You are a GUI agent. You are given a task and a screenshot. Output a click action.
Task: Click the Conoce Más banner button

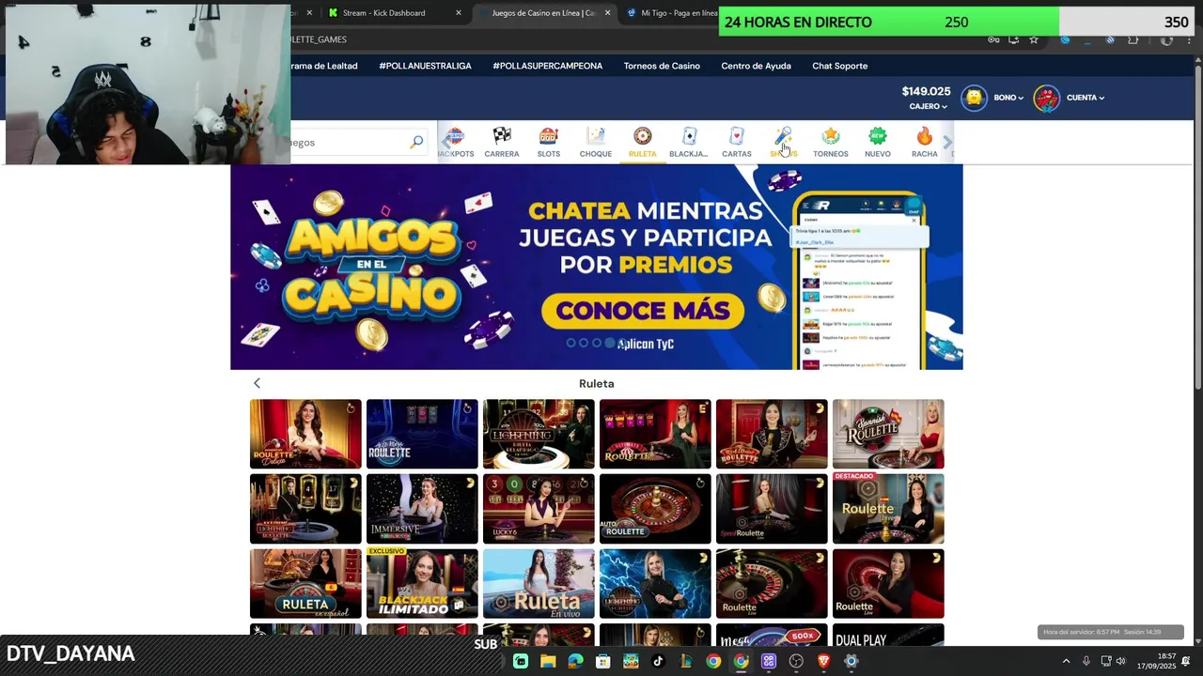coord(643,309)
